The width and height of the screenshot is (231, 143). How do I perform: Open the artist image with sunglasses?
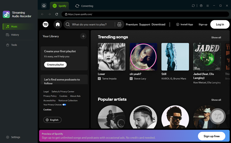tap(175, 117)
